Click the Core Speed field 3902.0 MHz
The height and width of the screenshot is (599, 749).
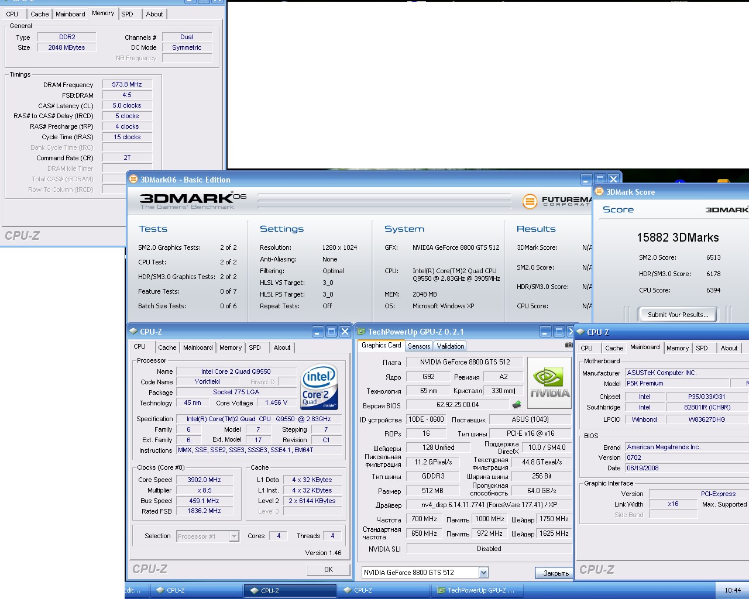(x=204, y=480)
